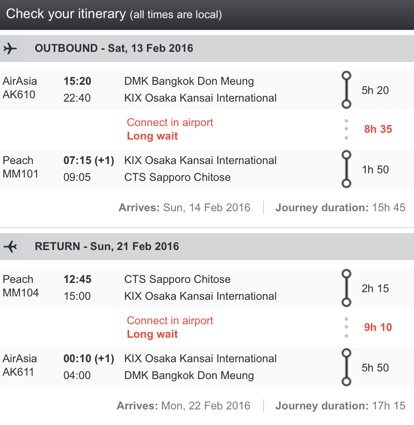Click the red 8h 35 wait duration
Screen dimensions: 414x425
click(x=378, y=129)
